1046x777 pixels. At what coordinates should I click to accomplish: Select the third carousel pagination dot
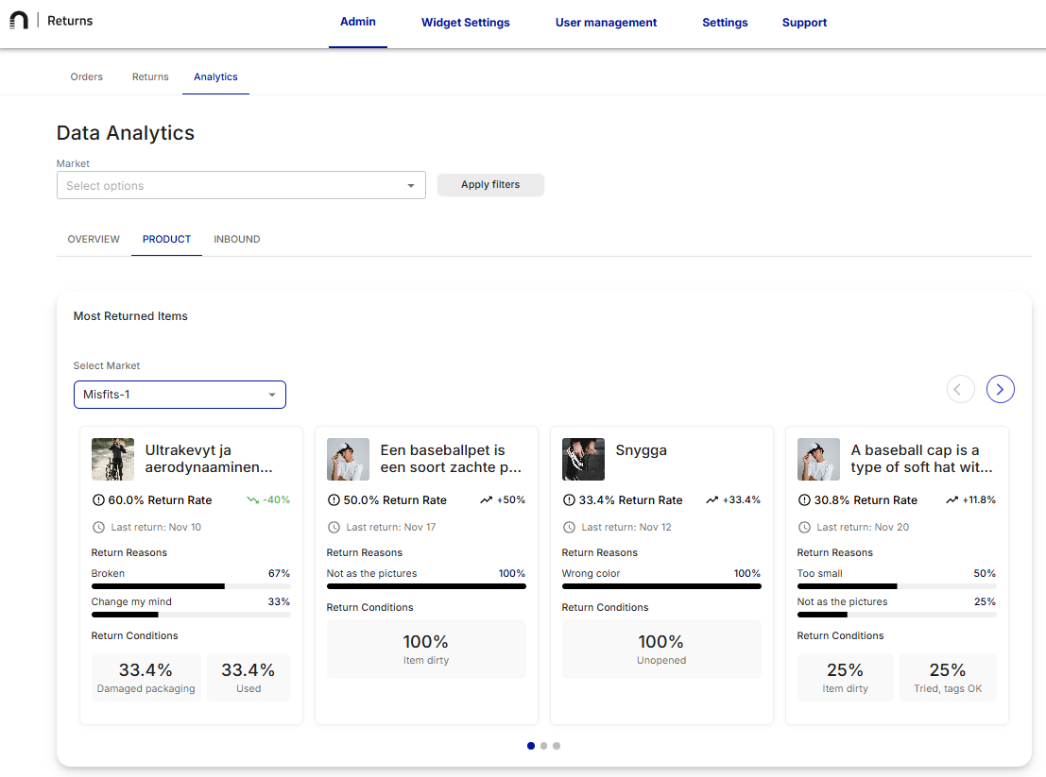557,746
